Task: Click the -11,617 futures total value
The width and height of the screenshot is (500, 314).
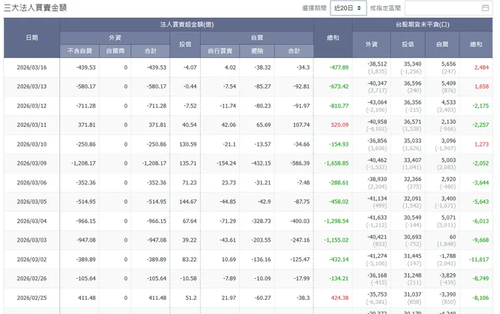Action: coord(479,259)
